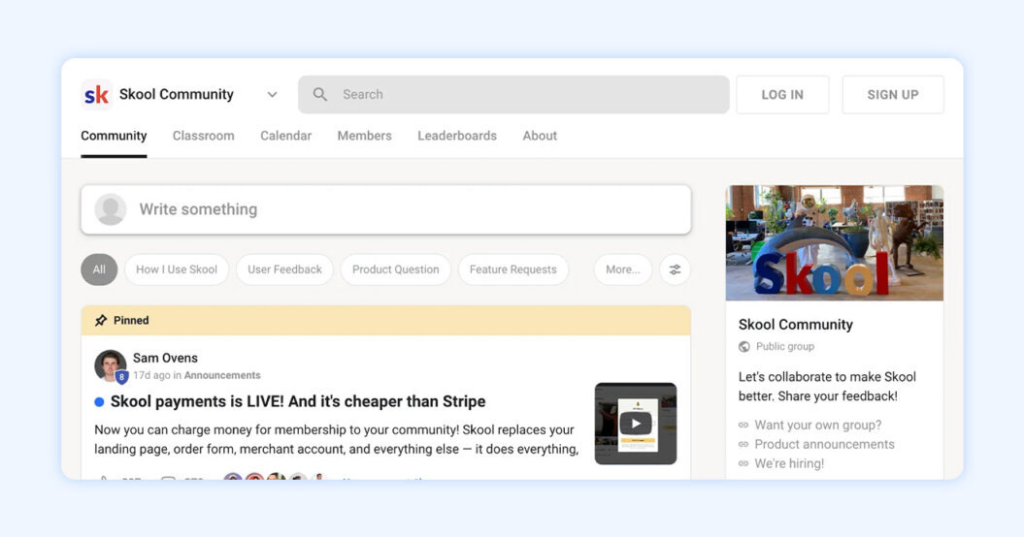Filter posts by Product Question
1024x537 pixels.
coord(396,269)
